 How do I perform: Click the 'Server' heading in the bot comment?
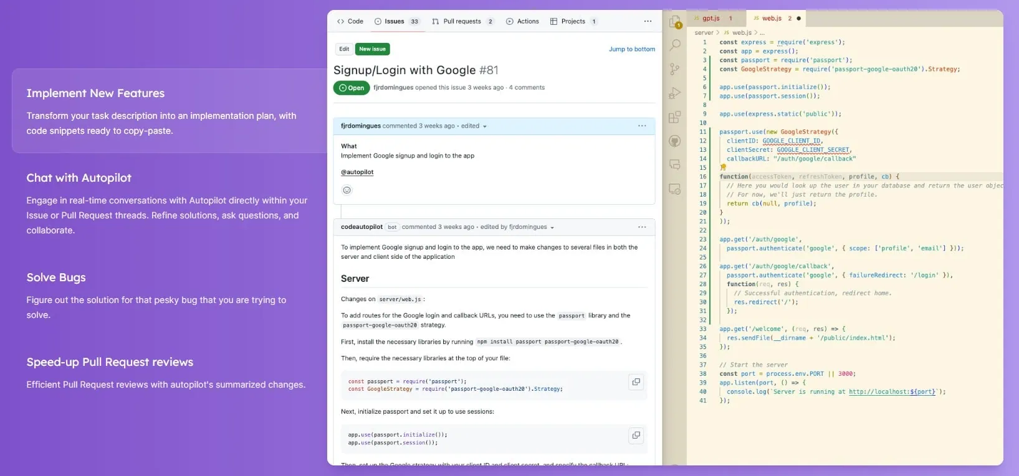355,279
